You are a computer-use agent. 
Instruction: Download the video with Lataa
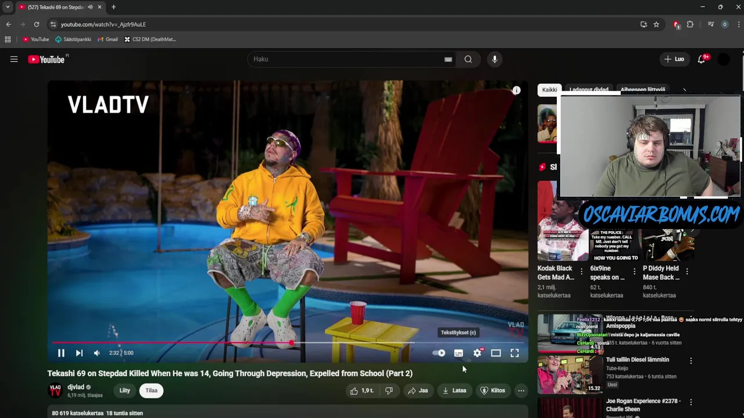tap(455, 391)
